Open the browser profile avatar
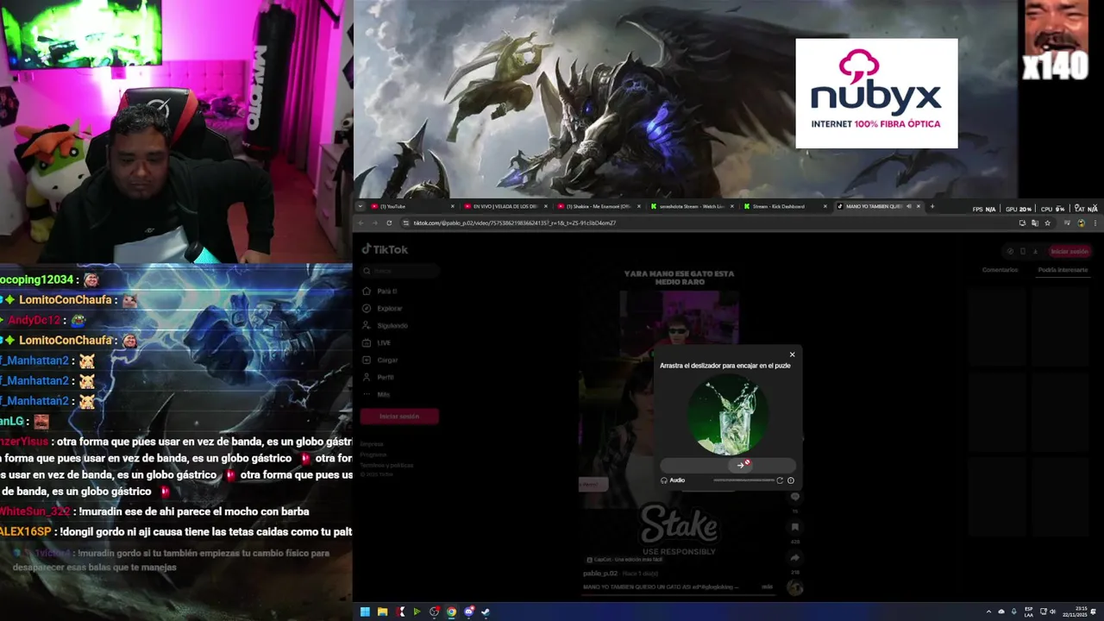 pos(1081,223)
